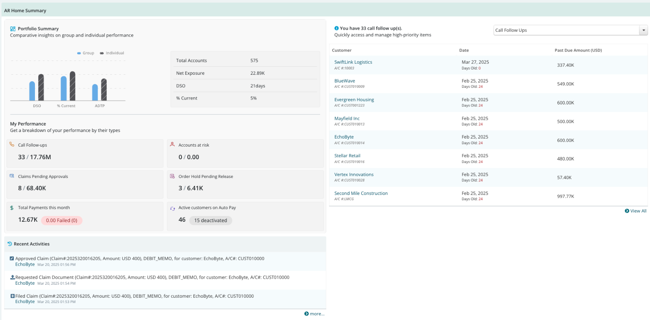Image resolution: width=650 pixels, height=320 pixels.
Task: Open Mayfield Inc customer link
Action: pyautogui.click(x=347, y=119)
